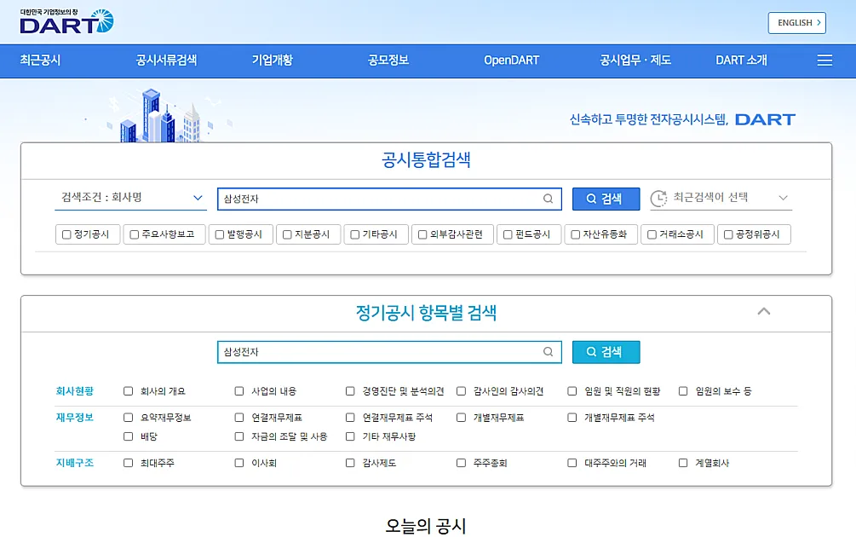Click teal 검색 button in 정기공시 항목별 검색
This screenshot has height=537, width=856.
[606, 352]
